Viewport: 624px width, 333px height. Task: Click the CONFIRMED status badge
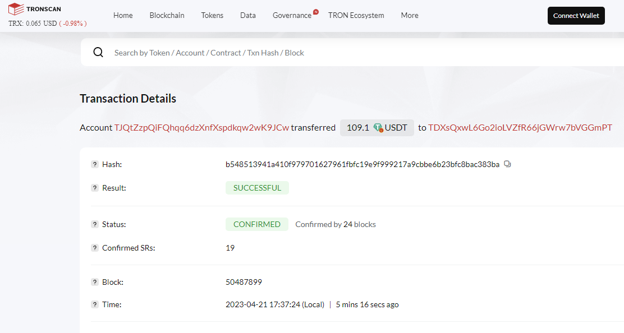point(256,224)
